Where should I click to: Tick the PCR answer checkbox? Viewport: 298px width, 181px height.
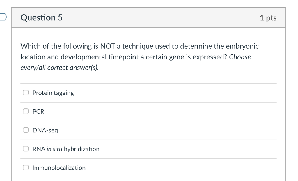pos(26,112)
